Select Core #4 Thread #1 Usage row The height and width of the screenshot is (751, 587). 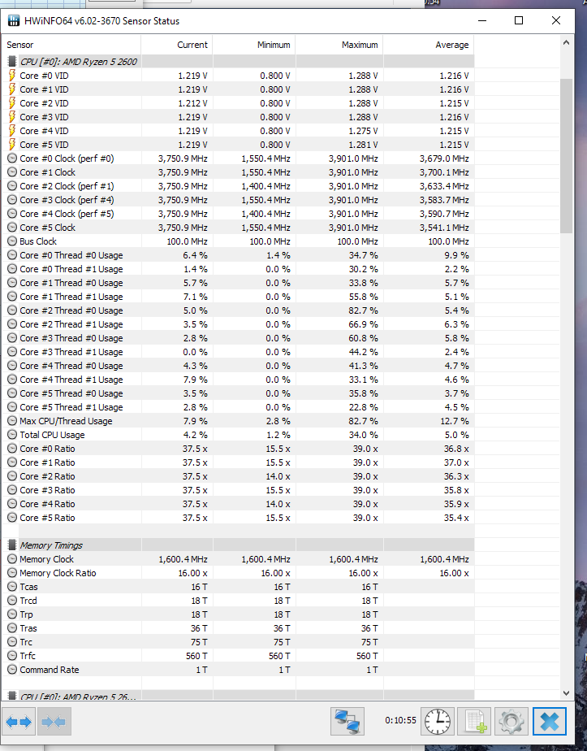coord(238,380)
